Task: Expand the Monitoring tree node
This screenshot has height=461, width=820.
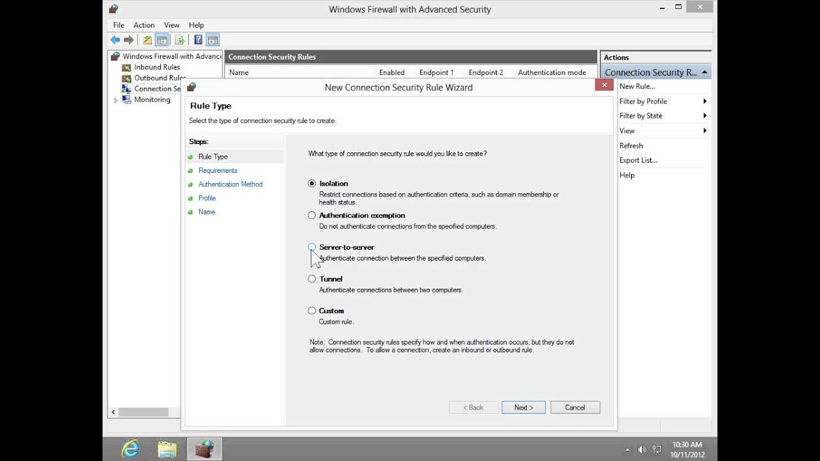Action: (x=116, y=101)
